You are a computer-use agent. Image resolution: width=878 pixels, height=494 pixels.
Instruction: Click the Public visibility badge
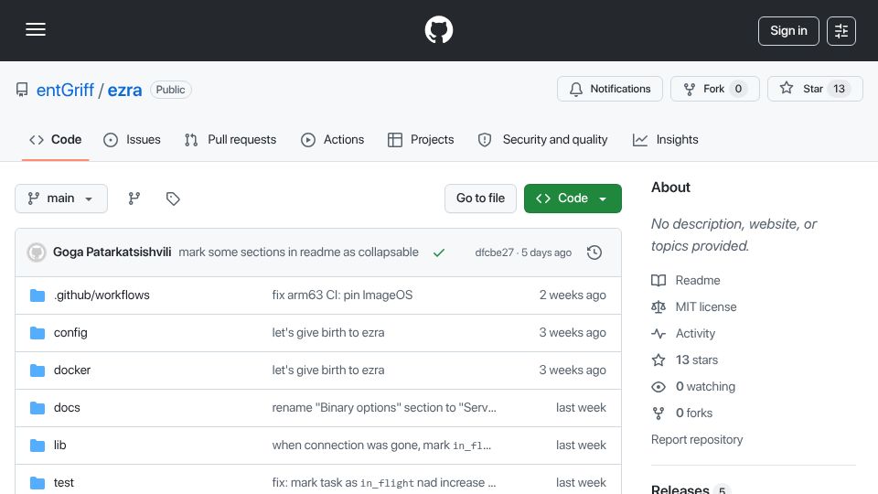click(x=170, y=90)
